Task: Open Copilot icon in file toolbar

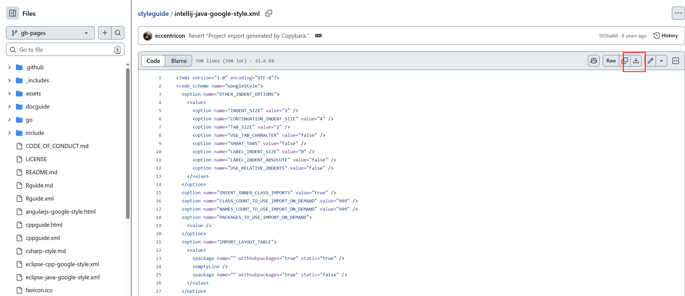Action: (593, 61)
